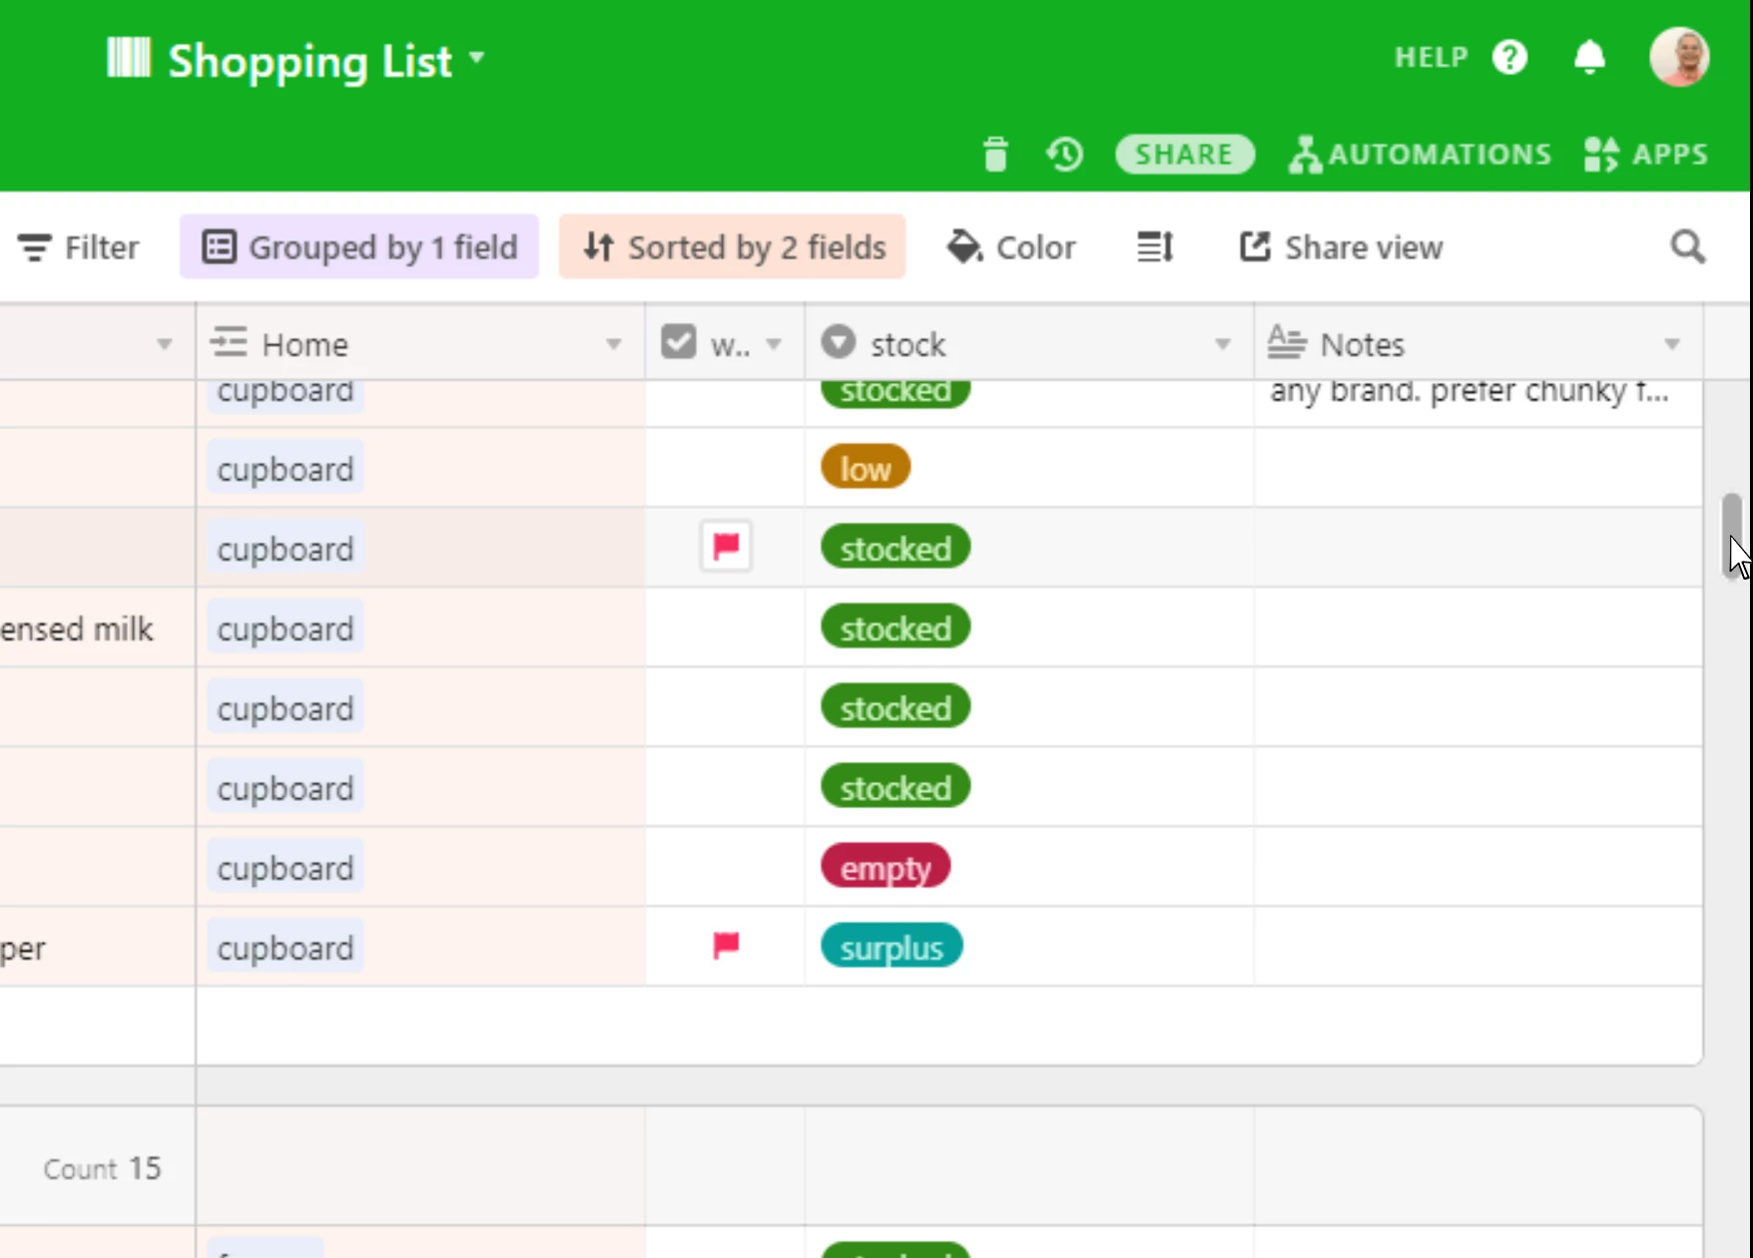
Task: Open the Color options
Action: pos(1011,246)
